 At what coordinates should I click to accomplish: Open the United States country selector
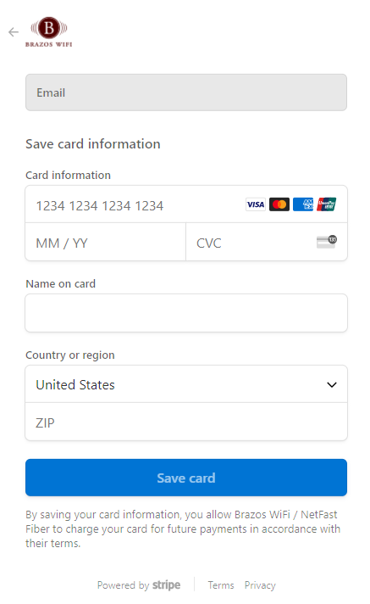(x=186, y=384)
